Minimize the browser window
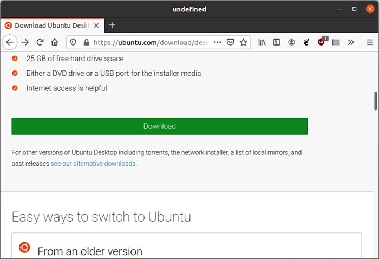The height and width of the screenshot is (259, 379). [x=339, y=9]
